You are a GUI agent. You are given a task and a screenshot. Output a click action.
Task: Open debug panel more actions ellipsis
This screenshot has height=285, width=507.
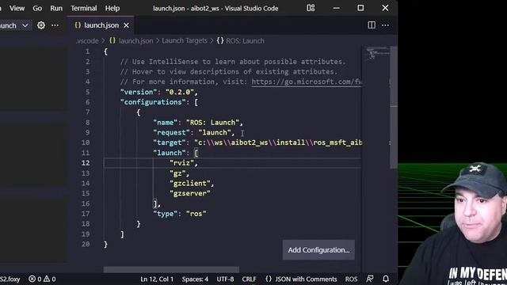(55, 25)
